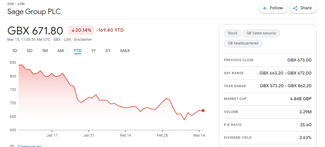
Task: Click the PREVIOUS CLOSE label
Action: [239, 60]
